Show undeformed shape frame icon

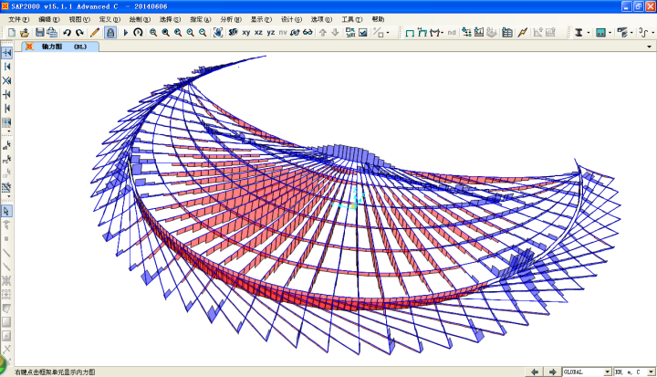coord(410,32)
